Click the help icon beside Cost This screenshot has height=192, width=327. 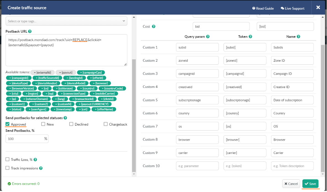[154, 27]
